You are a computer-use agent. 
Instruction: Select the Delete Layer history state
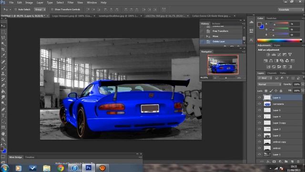pyautogui.click(x=221, y=42)
